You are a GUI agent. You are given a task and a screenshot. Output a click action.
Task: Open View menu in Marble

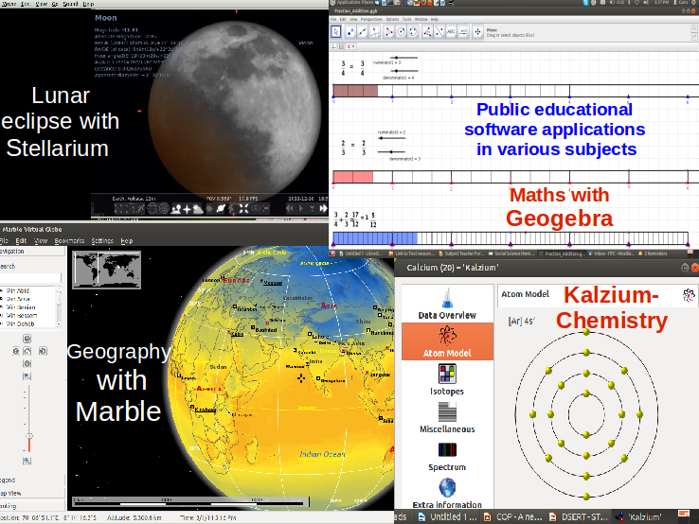[41, 241]
